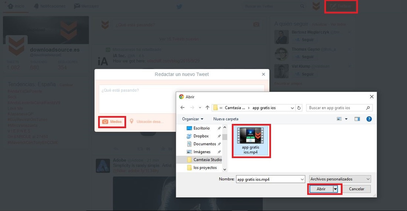The height and width of the screenshot is (211, 407).
Task: Click the forward arrow in the Abrir dialog
Action: coord(192,108)
